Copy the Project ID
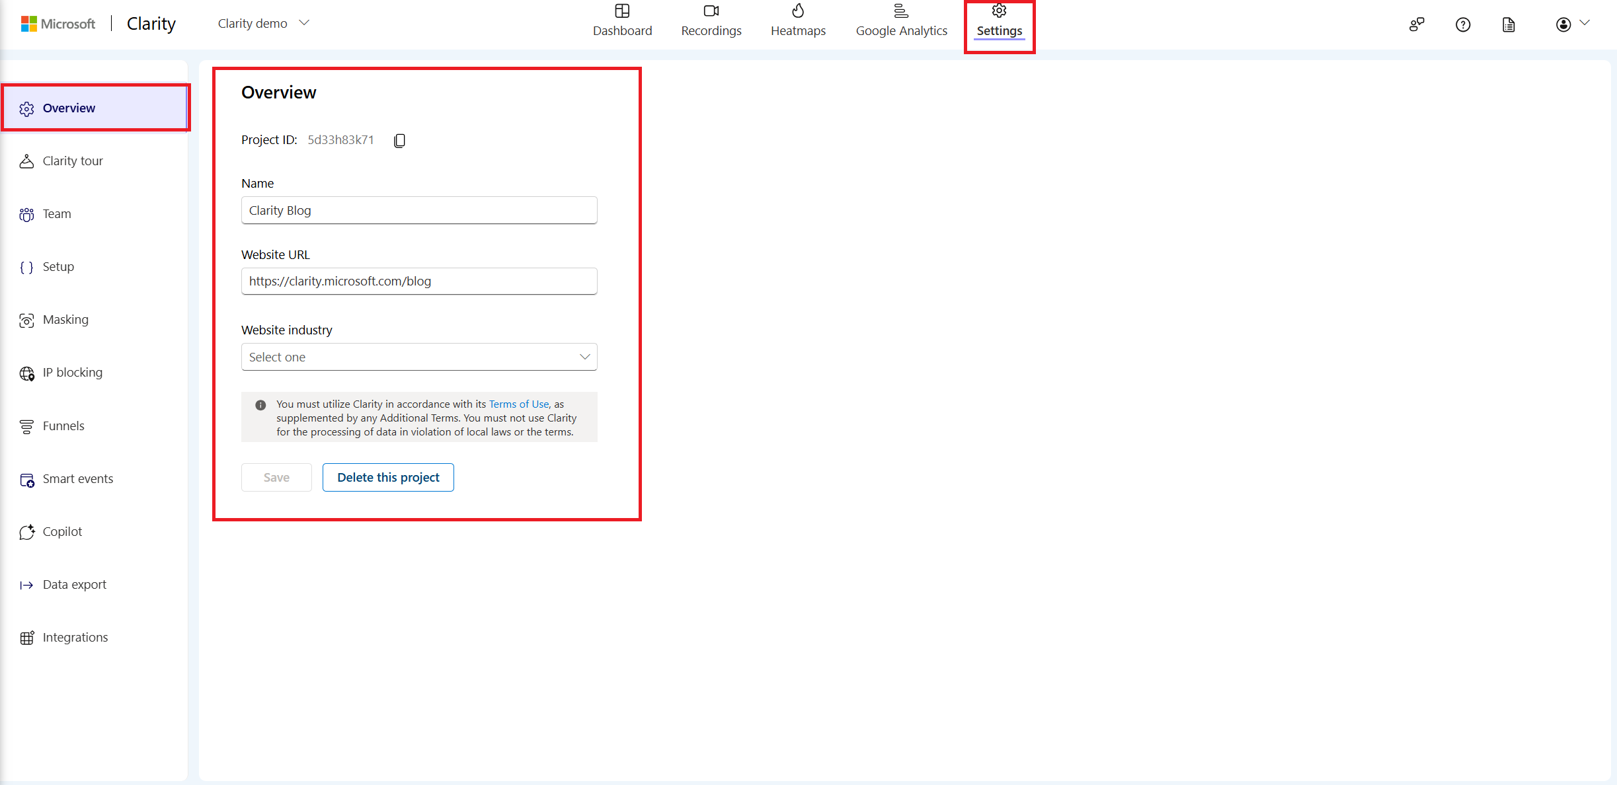Screen dimensions: 1617x785 coord(399,140)
